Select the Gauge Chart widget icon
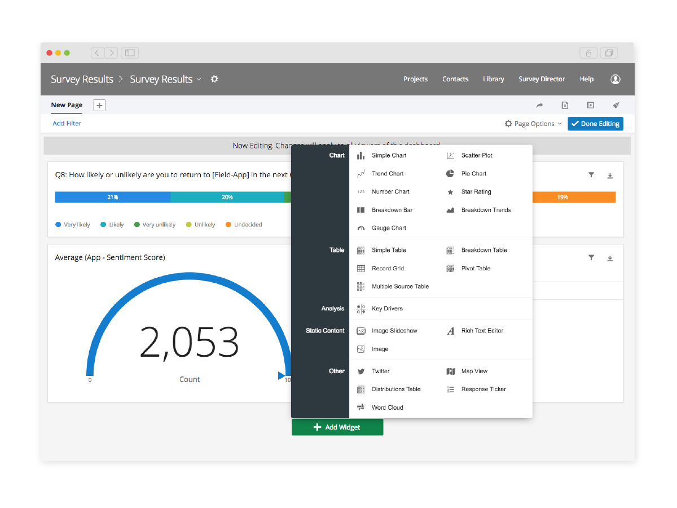 tap(361, 228)
